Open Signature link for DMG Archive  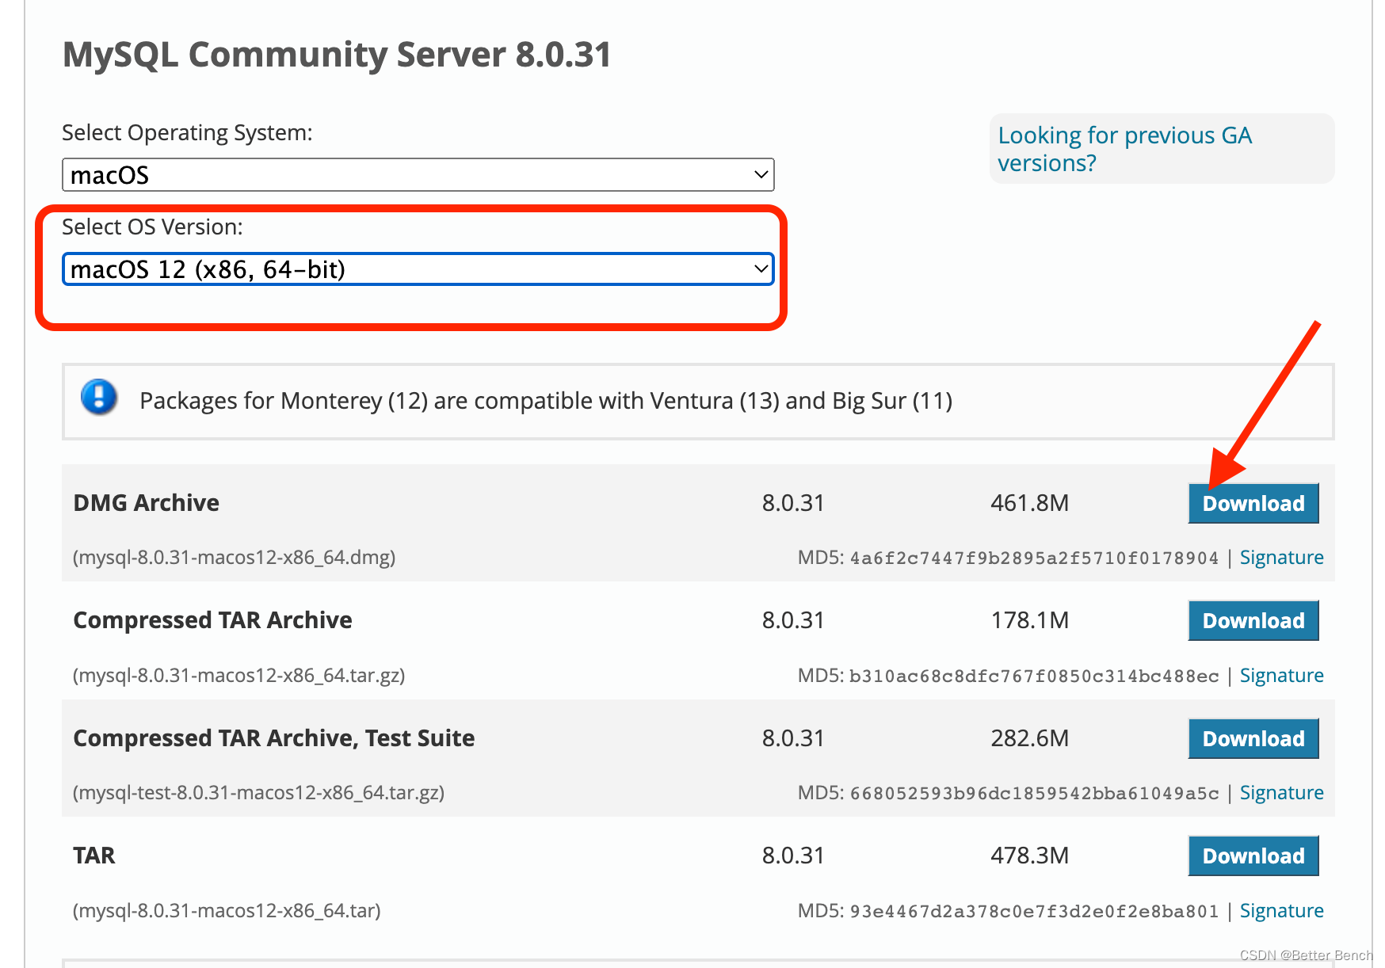pos(1281,558)
